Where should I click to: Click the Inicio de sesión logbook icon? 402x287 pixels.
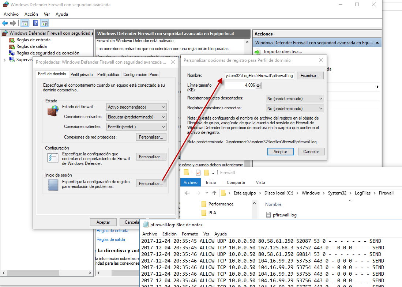53,185
